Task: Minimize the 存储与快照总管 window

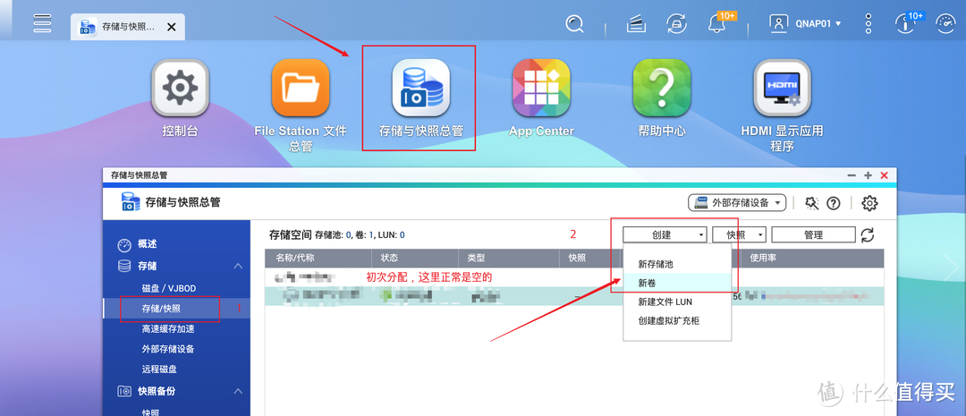Action: [852, 175]
